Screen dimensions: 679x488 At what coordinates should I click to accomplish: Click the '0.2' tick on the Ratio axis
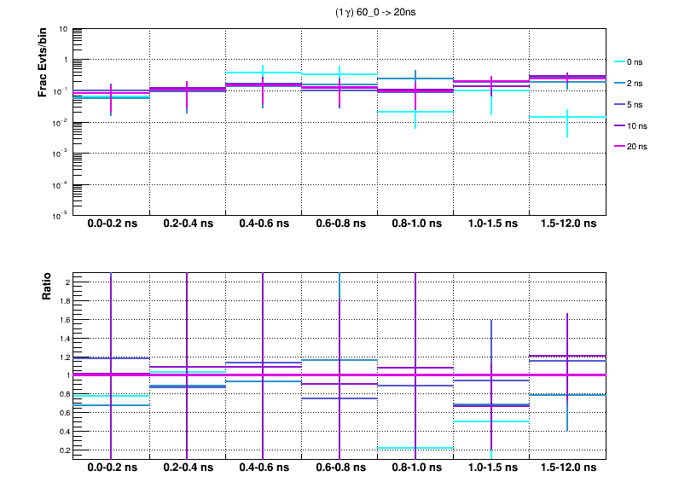(62, 450)
